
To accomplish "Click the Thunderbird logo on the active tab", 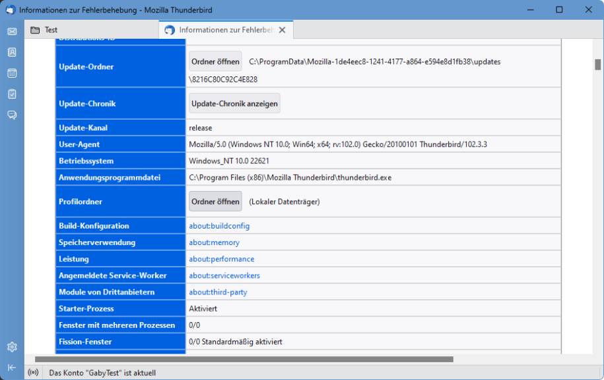I will [x=168, y=30].
